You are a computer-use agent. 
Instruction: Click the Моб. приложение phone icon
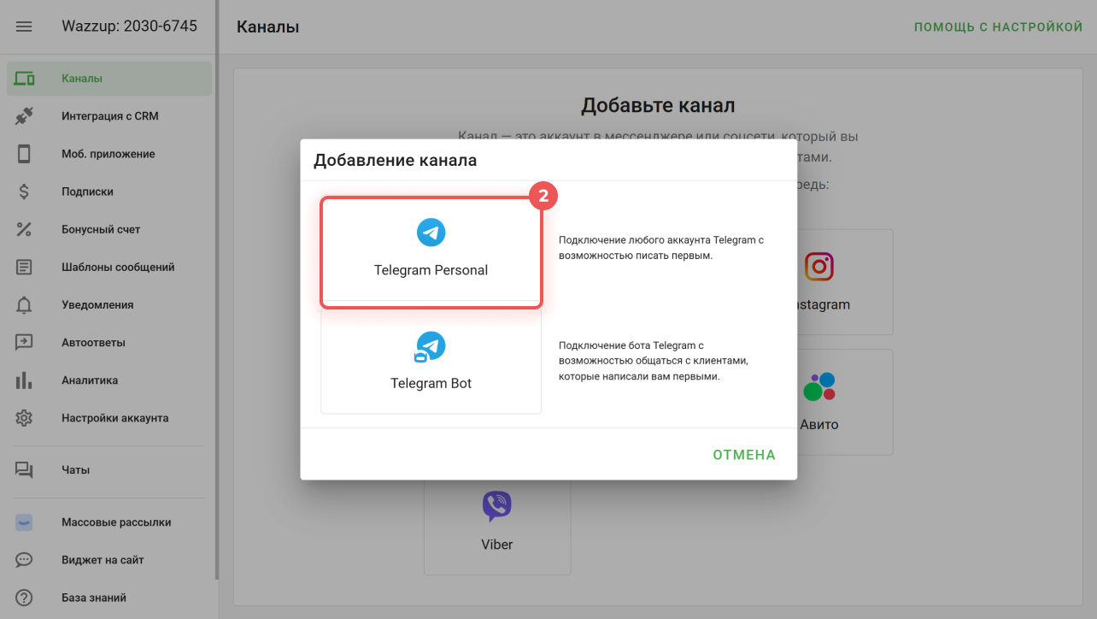click(24, 154)
